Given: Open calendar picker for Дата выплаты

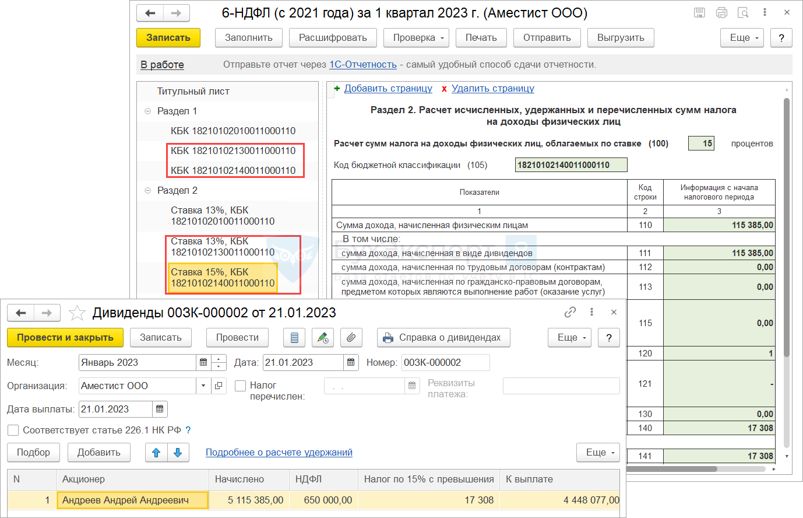Looking at the screenshot, I should pyautogui.click(x=160, y=409).
